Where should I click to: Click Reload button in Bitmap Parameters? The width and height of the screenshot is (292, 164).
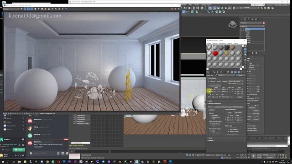click(x=212, y=110)
